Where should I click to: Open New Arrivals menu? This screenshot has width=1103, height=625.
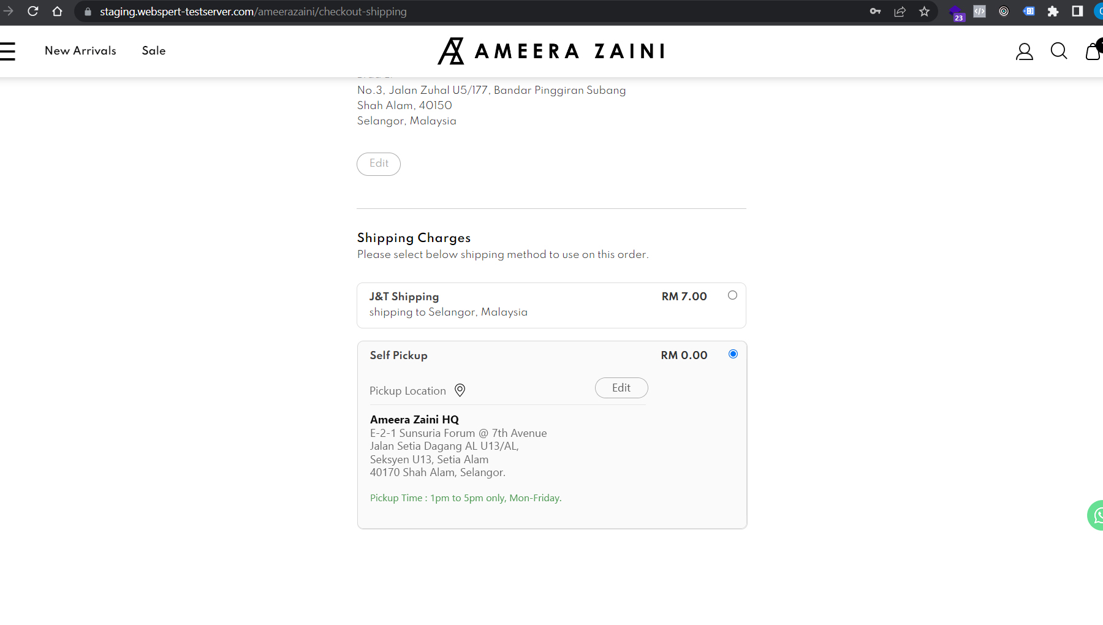[80, 51]
